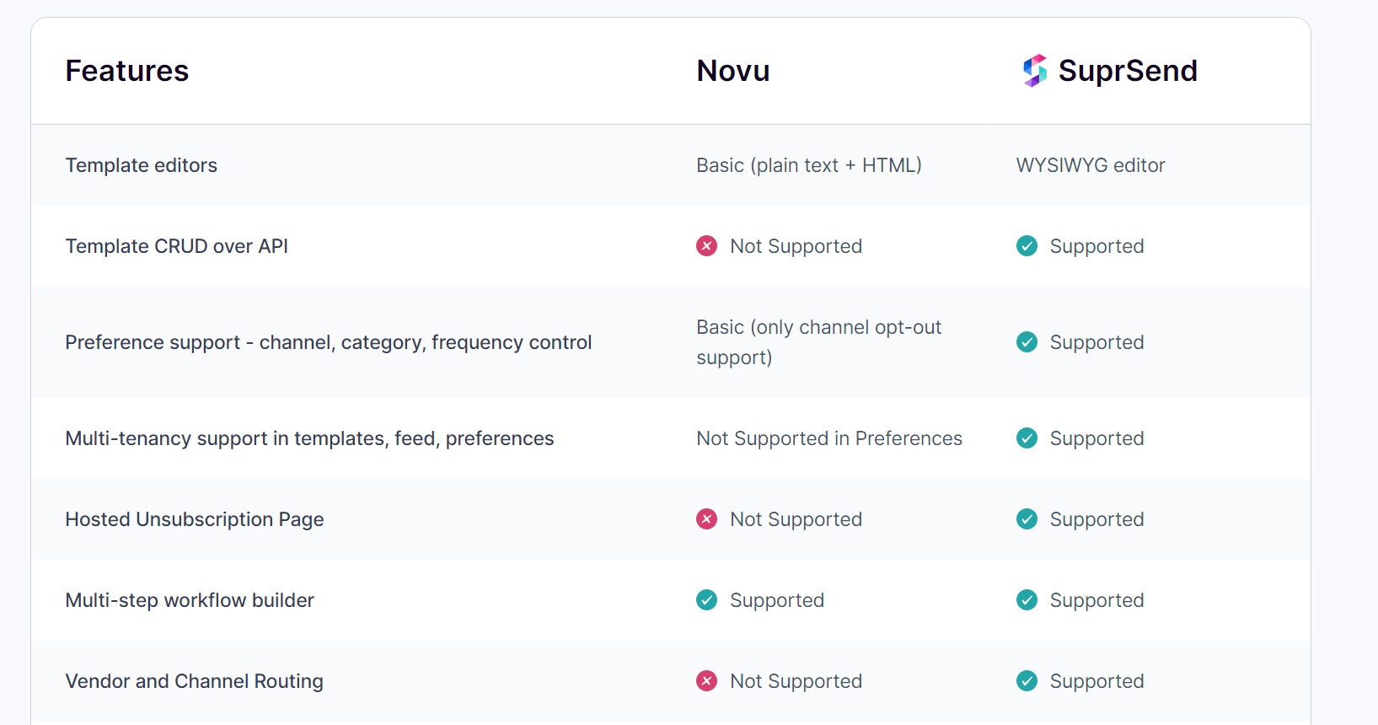Click SuprSend check icon in Hosted Unsubscription row
The width and height of the screenshot is (1378, 725).
[x=1027, y=519]
